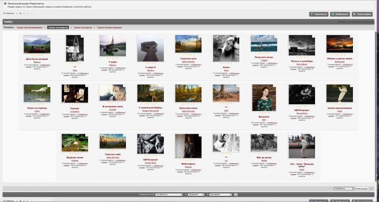
Task: Select the 'Самое просматриваемое' filter tab
Action: pyautogui.click(x=29, y=28)
